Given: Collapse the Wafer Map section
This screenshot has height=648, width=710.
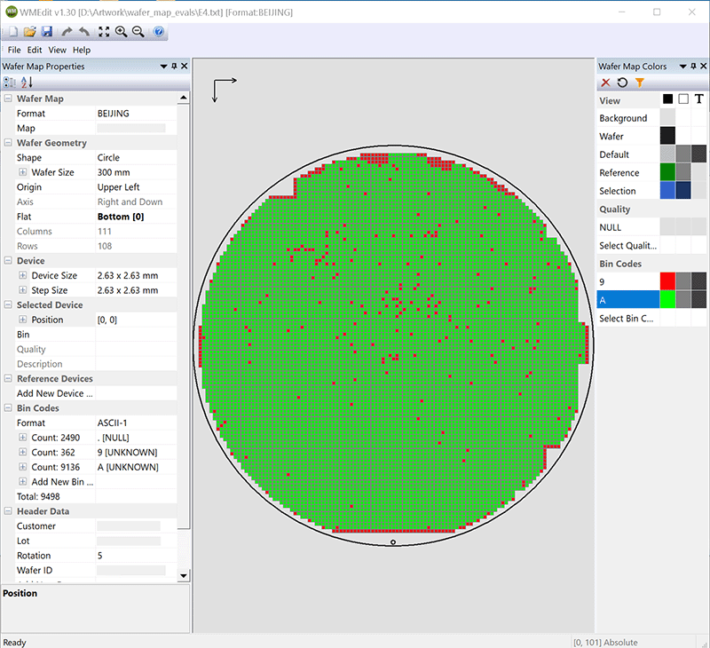Looking at the screenshot, I should pyautogui.click(x=8, y=99).
